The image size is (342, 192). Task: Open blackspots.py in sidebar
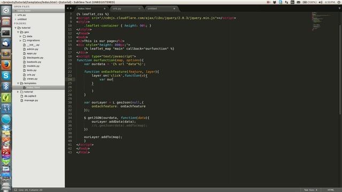pyautogui.click(x=35, y=58)
